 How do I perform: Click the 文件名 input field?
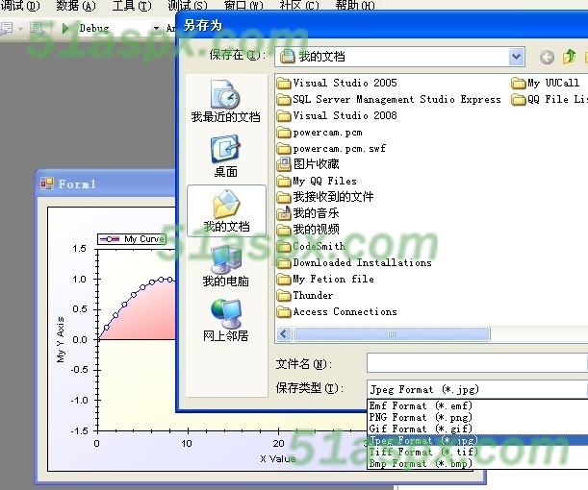pyautogui.click(x=477, y=363)
